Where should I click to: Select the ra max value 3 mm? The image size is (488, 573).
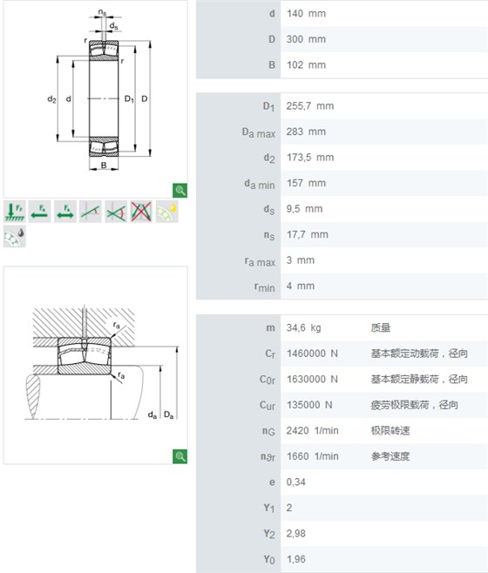click(x=301, y=260)
